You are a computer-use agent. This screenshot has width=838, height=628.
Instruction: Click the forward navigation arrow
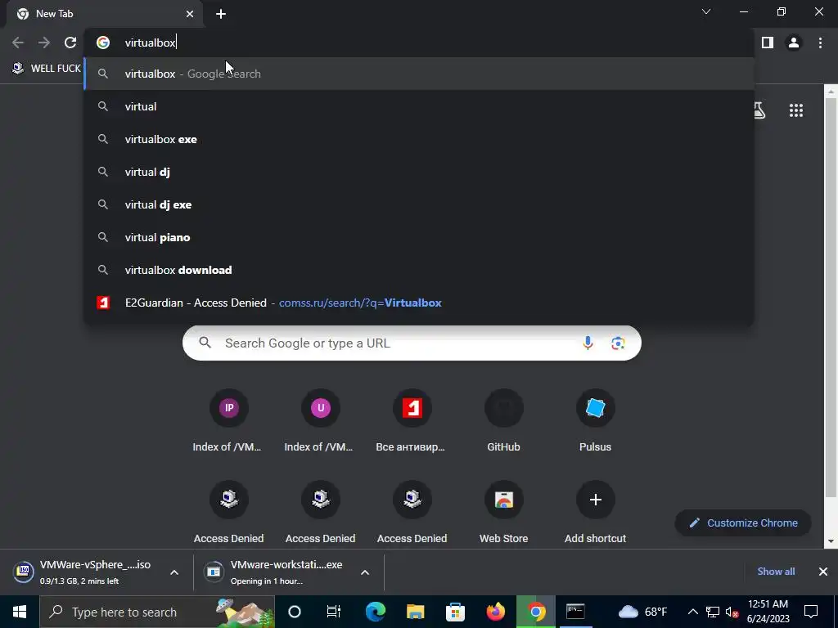[x=44, y=43]
